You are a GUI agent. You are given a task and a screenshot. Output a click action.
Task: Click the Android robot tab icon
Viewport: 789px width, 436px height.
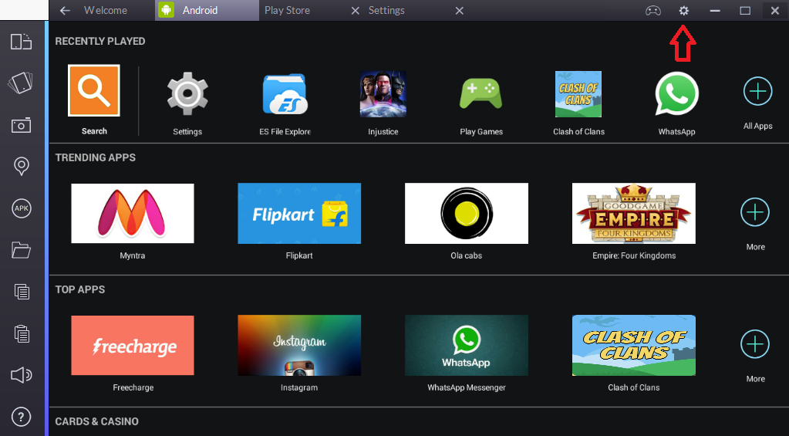pyautogui.click(x=166, y=10)
